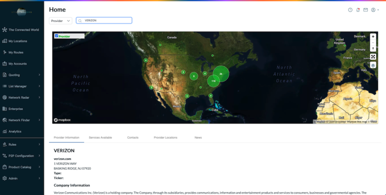Open The Connected World page

pyautogui.click(x=23, y=29)
